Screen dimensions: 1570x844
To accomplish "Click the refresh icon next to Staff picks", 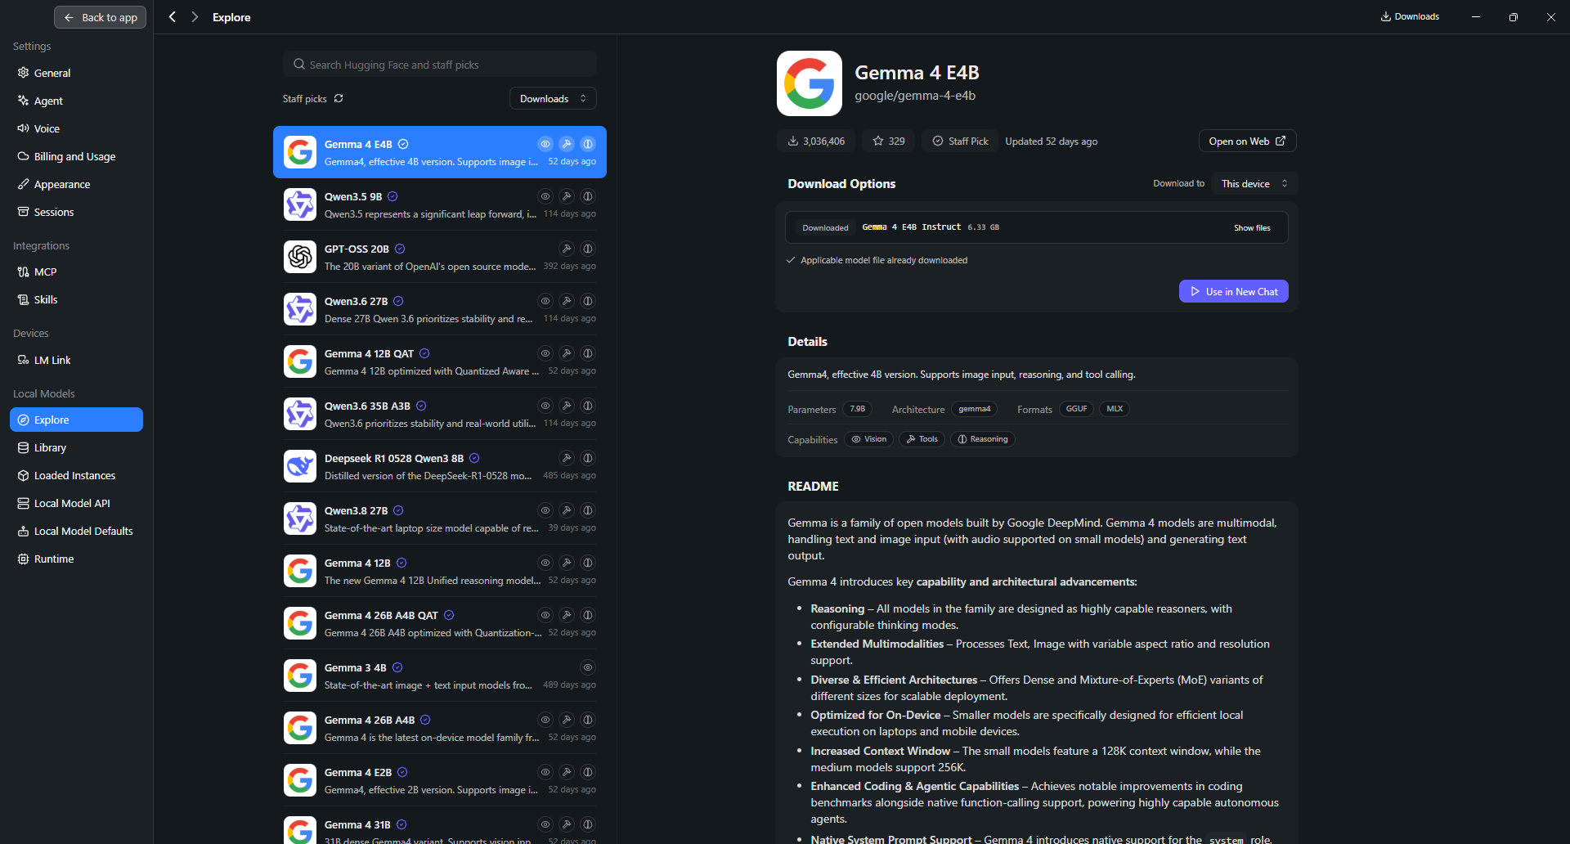I will point(339,98).
